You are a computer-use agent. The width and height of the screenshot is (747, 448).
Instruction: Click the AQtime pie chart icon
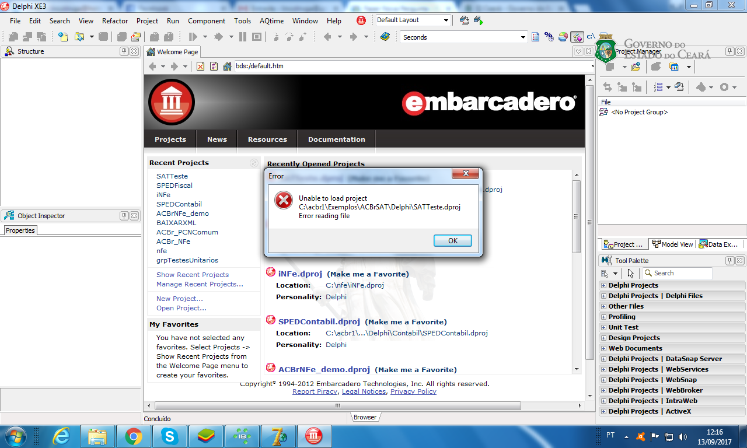click(563, 37)
